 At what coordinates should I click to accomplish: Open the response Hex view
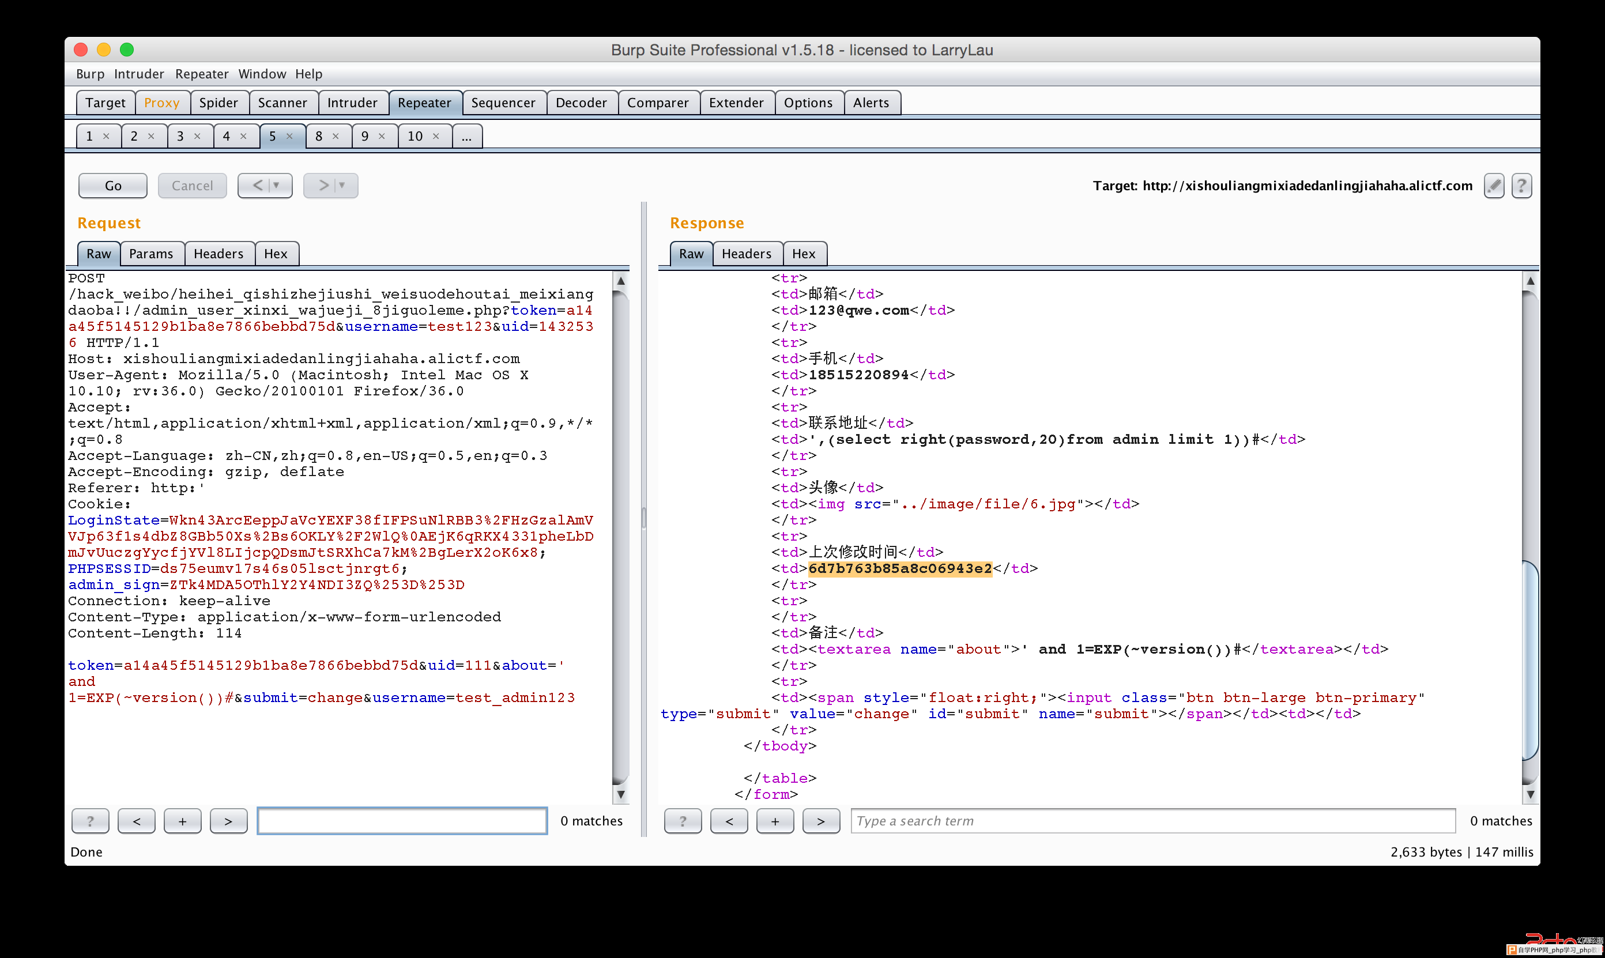(x=804, y=254)
